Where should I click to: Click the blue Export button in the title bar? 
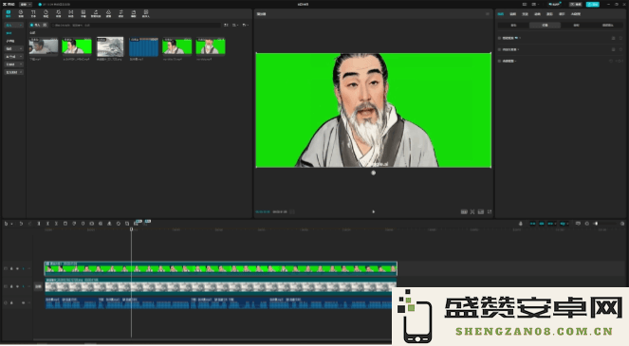coord(593,5)
